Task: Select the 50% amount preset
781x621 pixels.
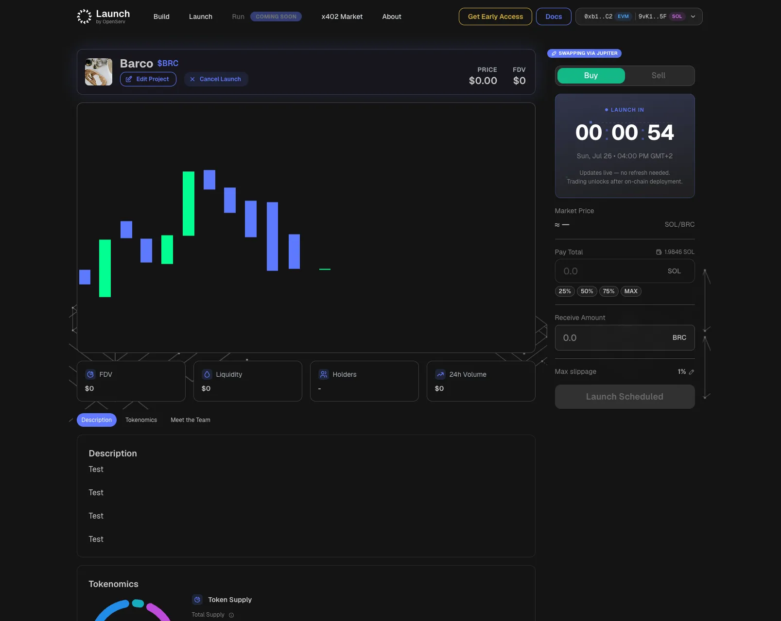Action: click(x=587, y=291)
